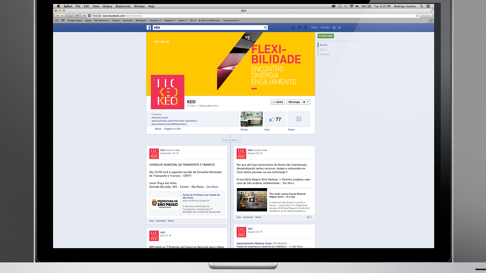
Task: Click the Creative Cloud menu bar icon
Action: [333, 6]
